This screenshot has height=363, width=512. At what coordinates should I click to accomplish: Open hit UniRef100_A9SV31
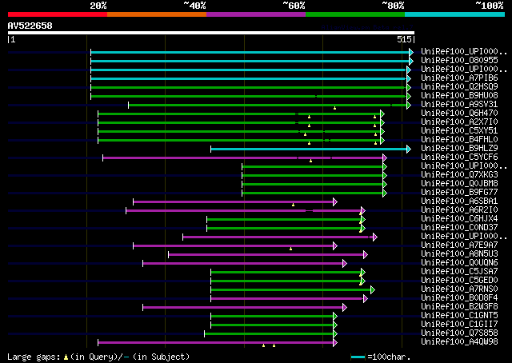click(459, 105)
